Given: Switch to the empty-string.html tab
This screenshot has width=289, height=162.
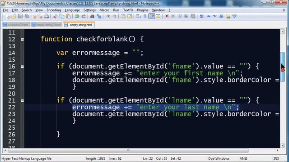Looking at the screenshot, I should [79, 25].
